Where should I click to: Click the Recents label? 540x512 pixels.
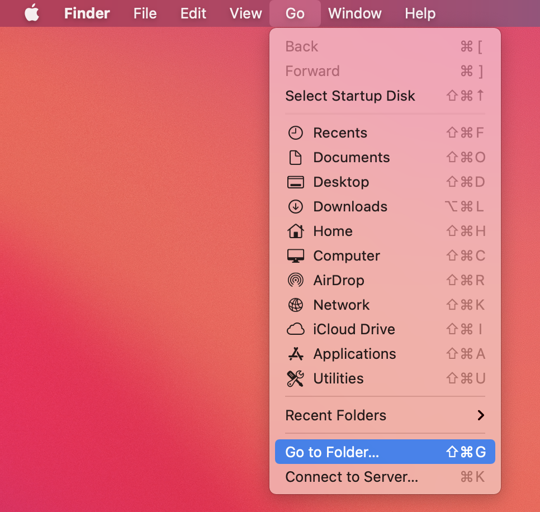coord(340,133)
